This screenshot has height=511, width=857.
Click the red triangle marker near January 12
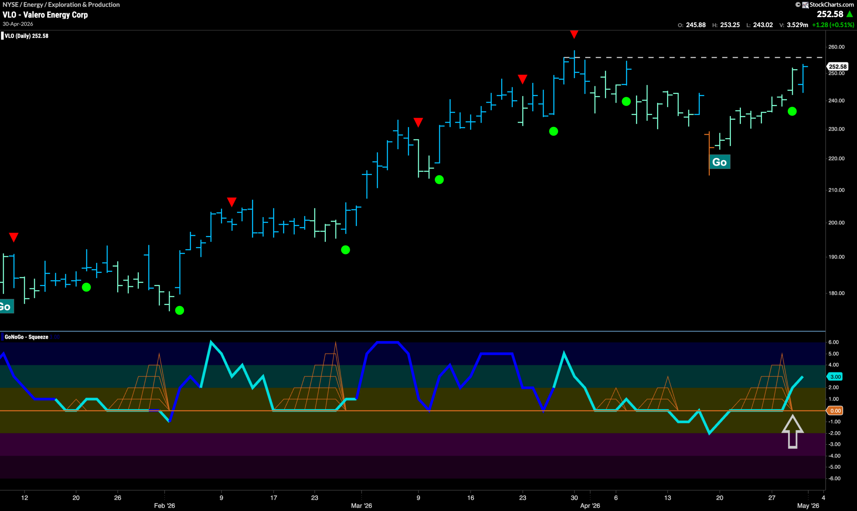13,237
